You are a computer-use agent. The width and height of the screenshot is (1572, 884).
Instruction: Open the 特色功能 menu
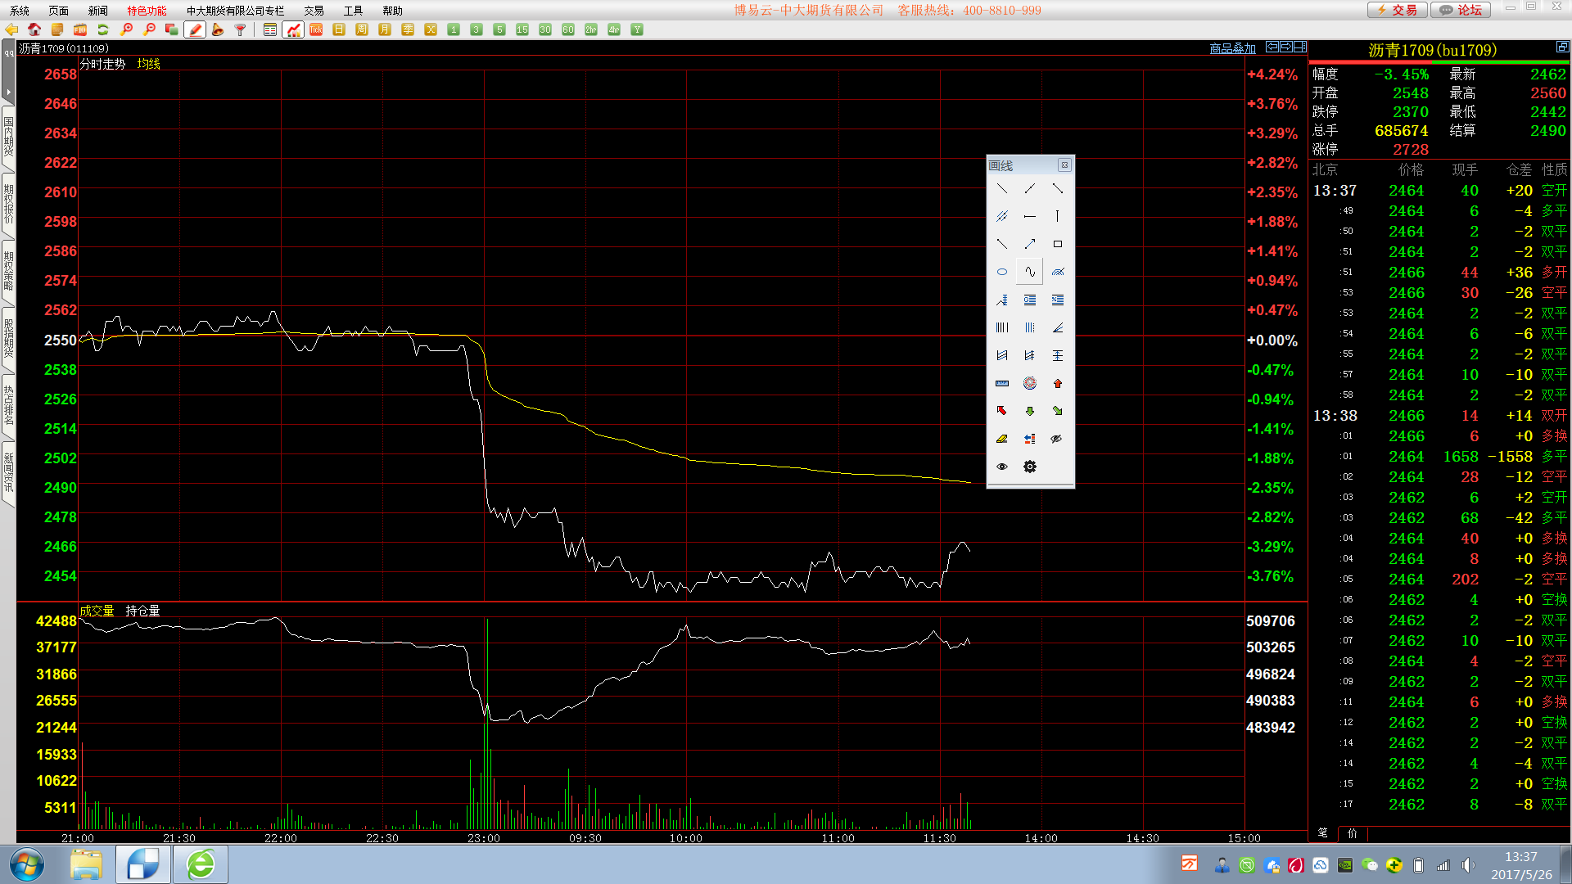(147, 11)
